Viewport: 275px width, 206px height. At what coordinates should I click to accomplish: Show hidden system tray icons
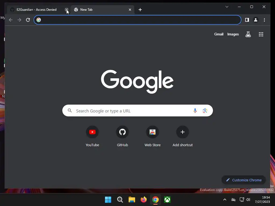[225, 200]
